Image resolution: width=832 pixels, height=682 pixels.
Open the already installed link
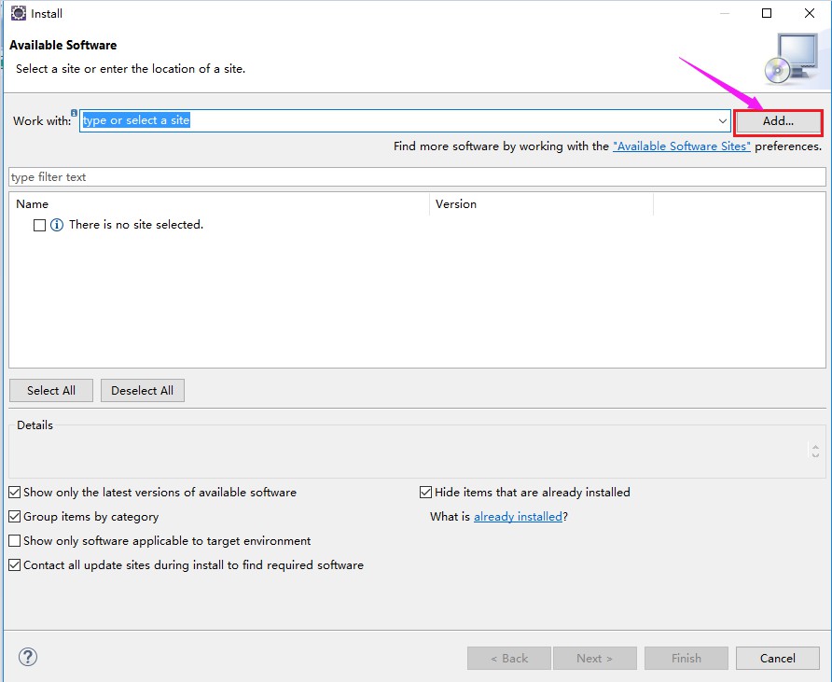tap(518, 517)
